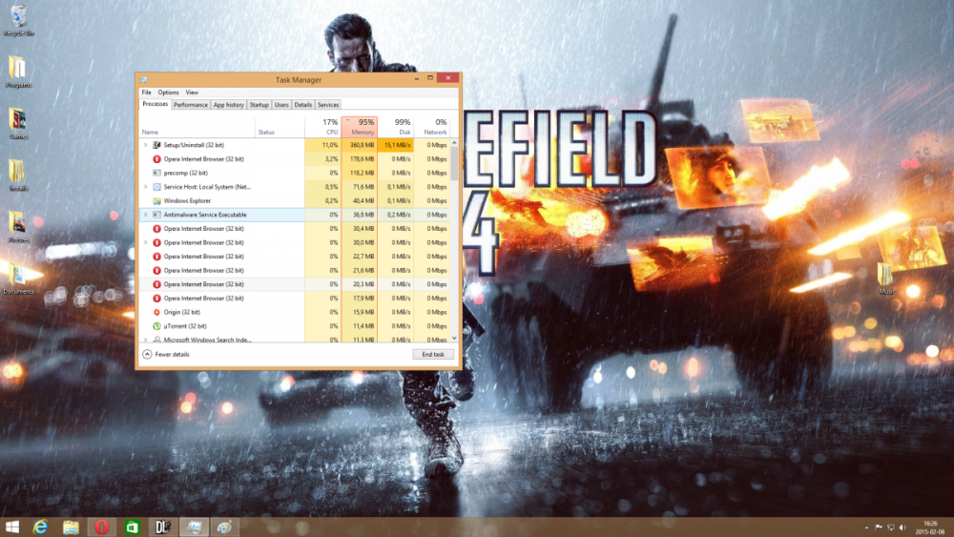Screen dimensions: 954x537
Task: Open File Explorer from the taskbar
Action: pos(71,527)
